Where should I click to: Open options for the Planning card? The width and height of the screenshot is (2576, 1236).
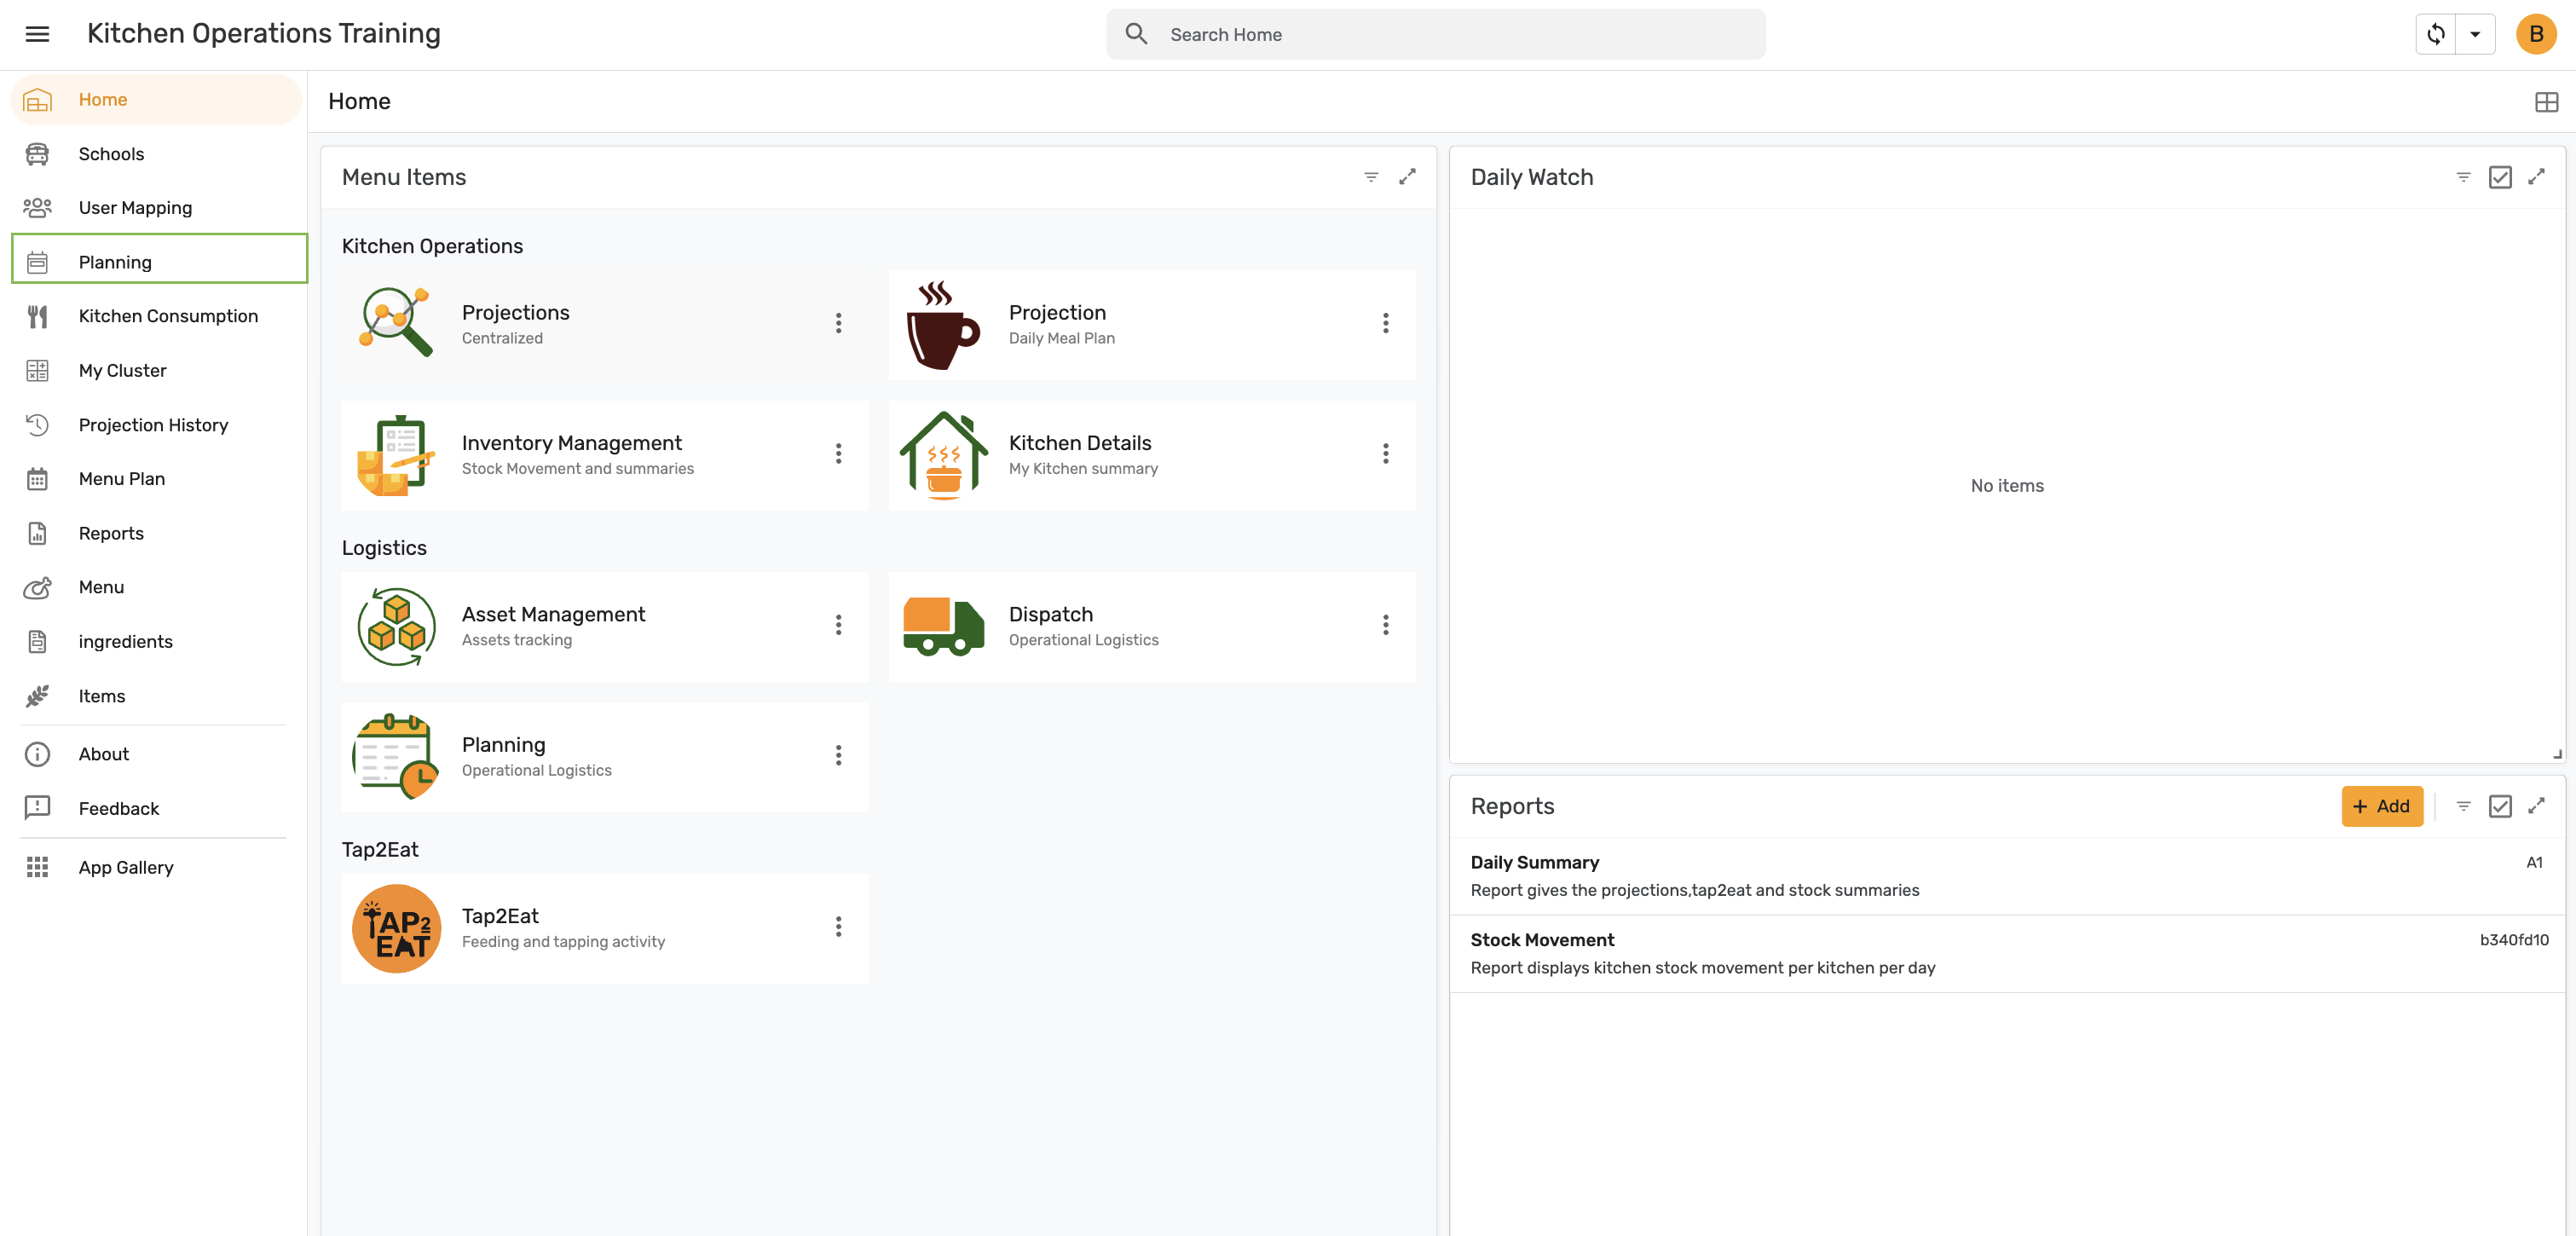pyautogui.click(x=838, y=756)
